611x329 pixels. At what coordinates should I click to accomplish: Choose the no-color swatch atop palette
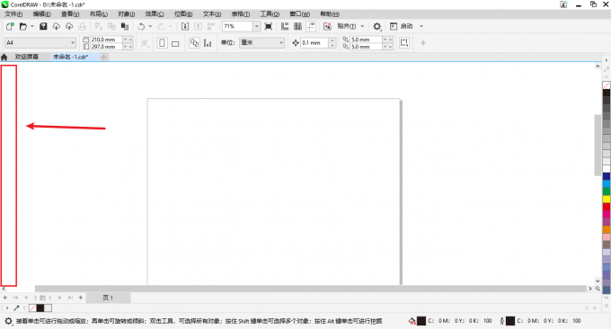(x=607, y=85)
